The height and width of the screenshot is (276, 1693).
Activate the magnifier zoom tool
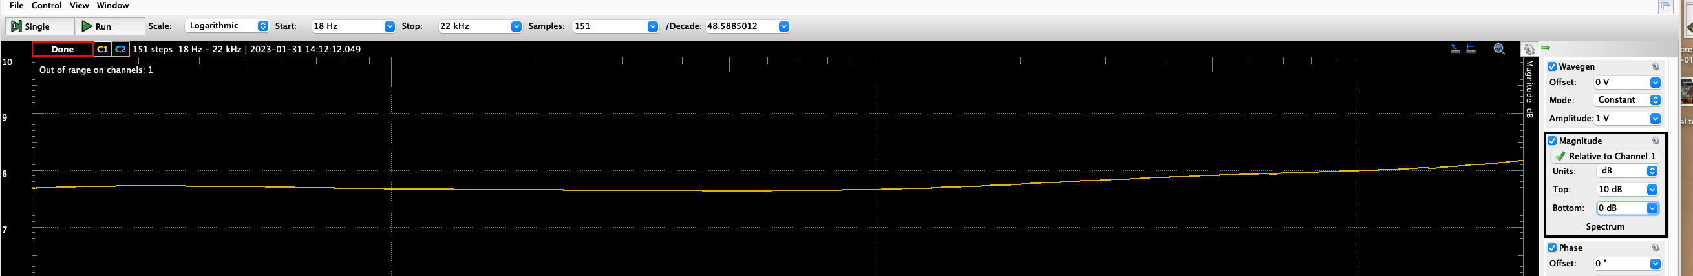1499,49
